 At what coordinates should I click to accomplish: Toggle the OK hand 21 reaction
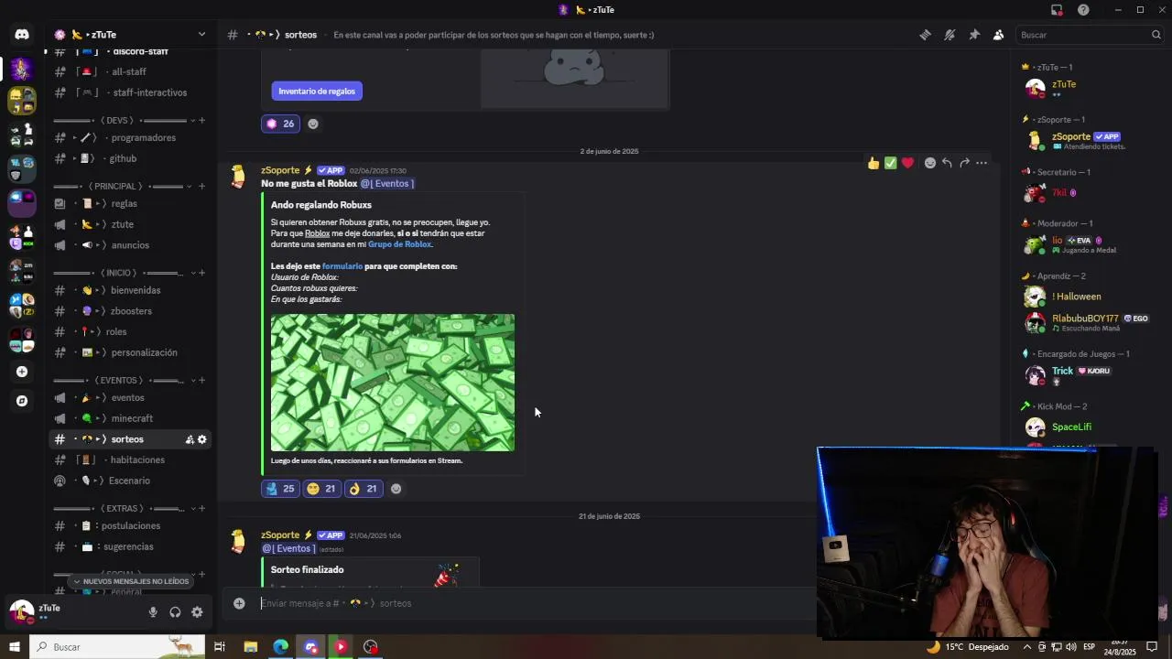(363, 489)
